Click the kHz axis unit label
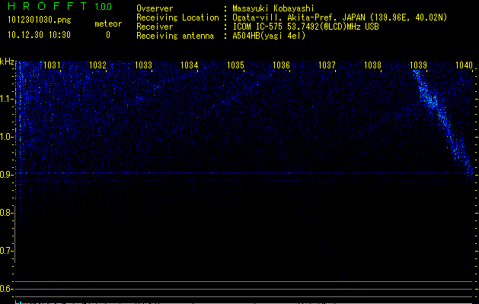This screenshot has height=304, width=479. pyautogui.click(x=7, y=62)
